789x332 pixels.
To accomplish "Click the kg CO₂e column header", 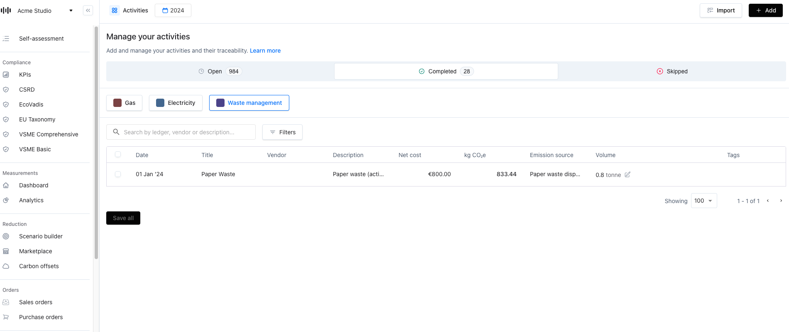I will tap(475, 155).
